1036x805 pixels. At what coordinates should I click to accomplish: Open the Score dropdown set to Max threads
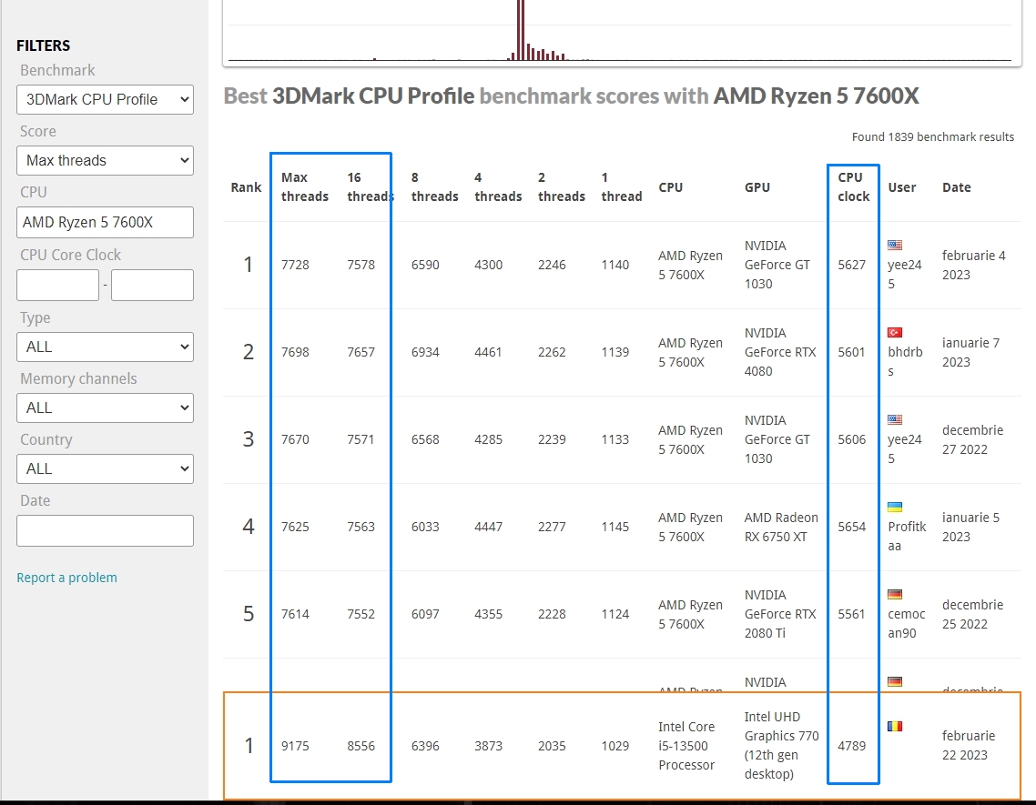tap(105, 160)
